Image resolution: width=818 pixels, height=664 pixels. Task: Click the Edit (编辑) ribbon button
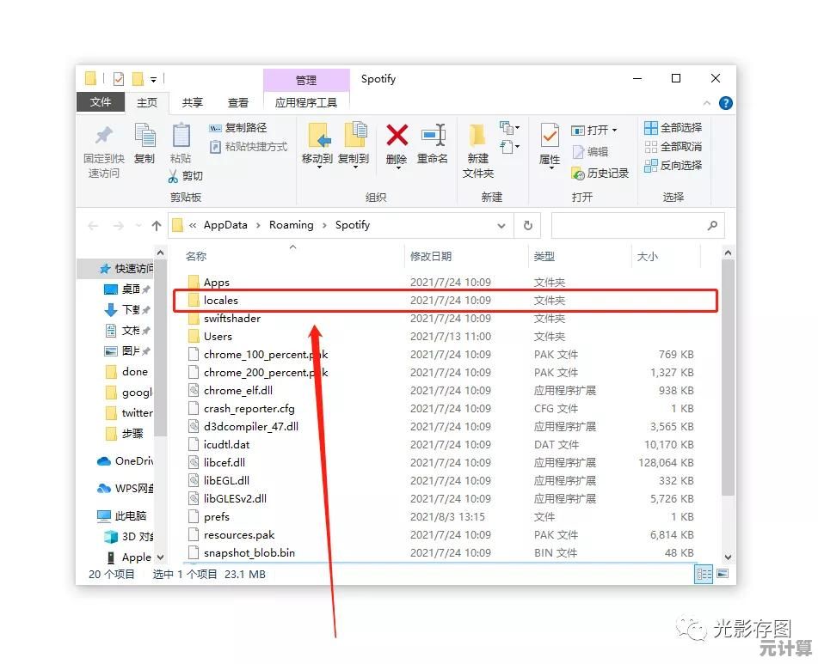(x=591, y=151)
